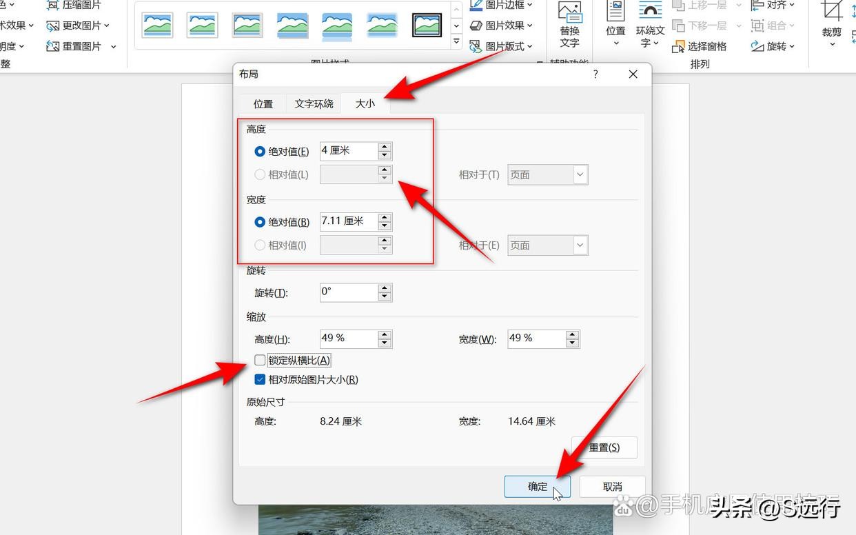
Task: Apply the fourth picture style thumbnail
Action: coord(292,25)
